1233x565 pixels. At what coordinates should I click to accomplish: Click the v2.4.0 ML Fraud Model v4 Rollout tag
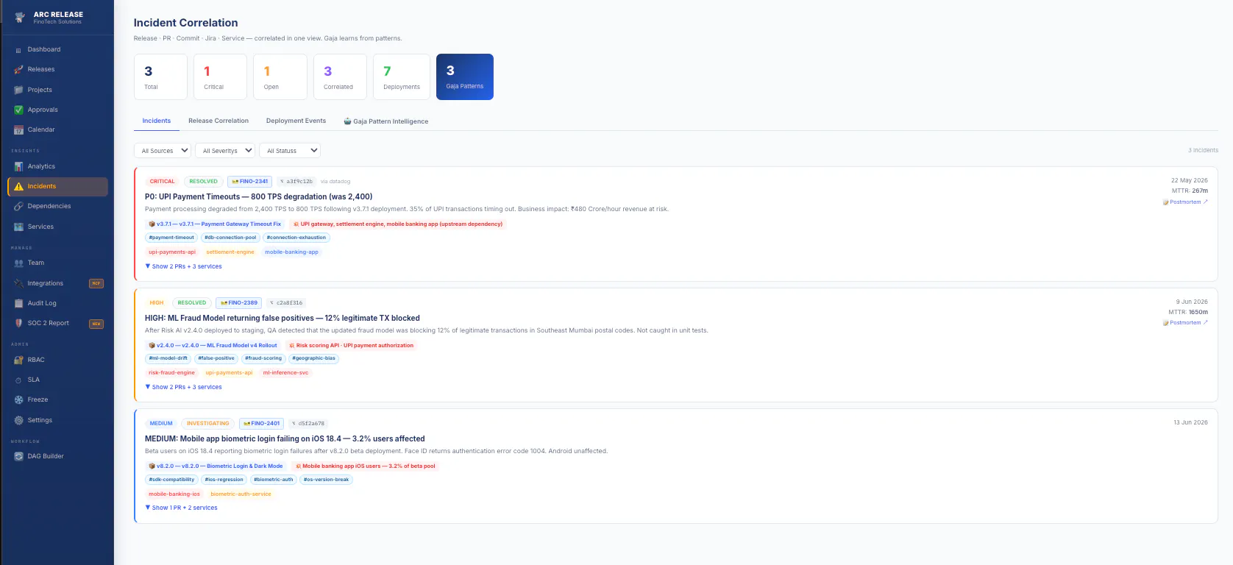click(213, 345)
